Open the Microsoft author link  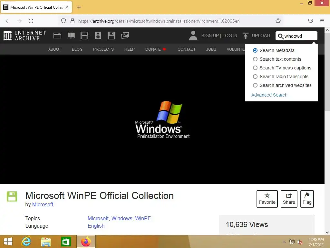click(43, 204)
